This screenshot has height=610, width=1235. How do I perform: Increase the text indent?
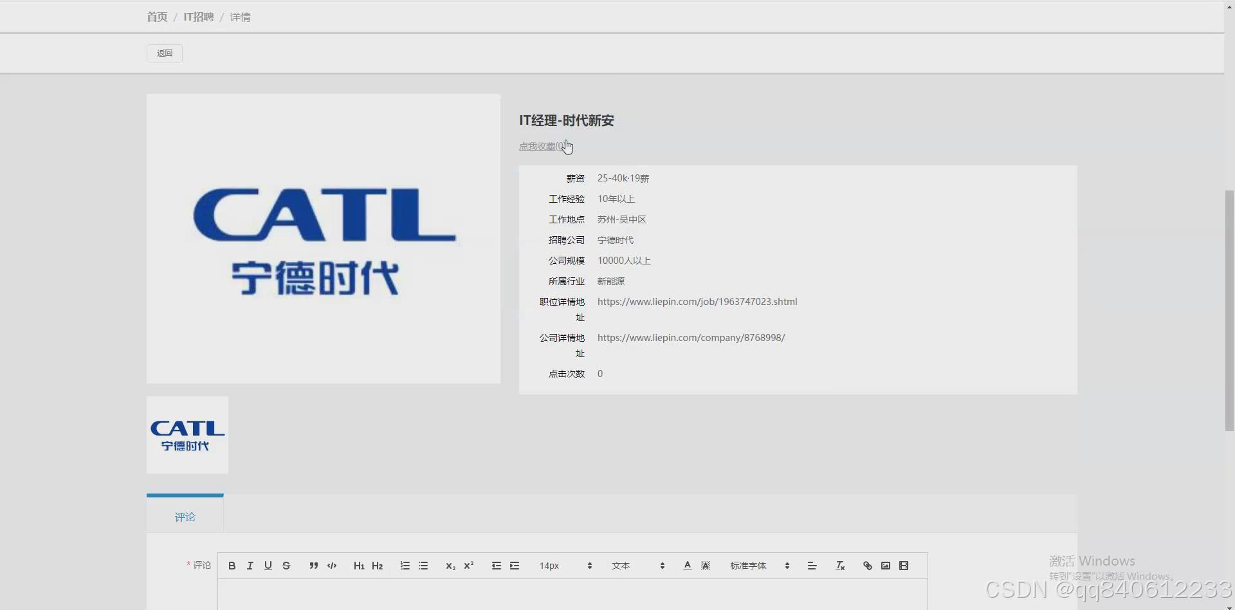pos(515,566)
